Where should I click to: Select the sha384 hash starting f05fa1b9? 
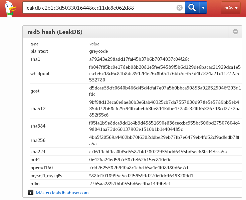[x=165, y=126]
